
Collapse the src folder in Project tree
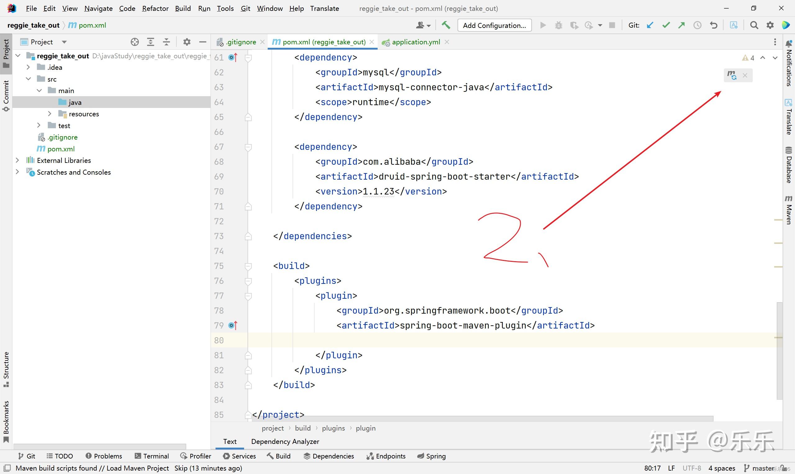(x=29, y=78)
